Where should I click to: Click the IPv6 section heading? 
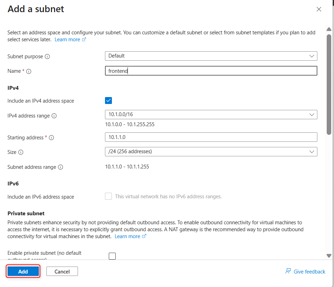(13, 184)
